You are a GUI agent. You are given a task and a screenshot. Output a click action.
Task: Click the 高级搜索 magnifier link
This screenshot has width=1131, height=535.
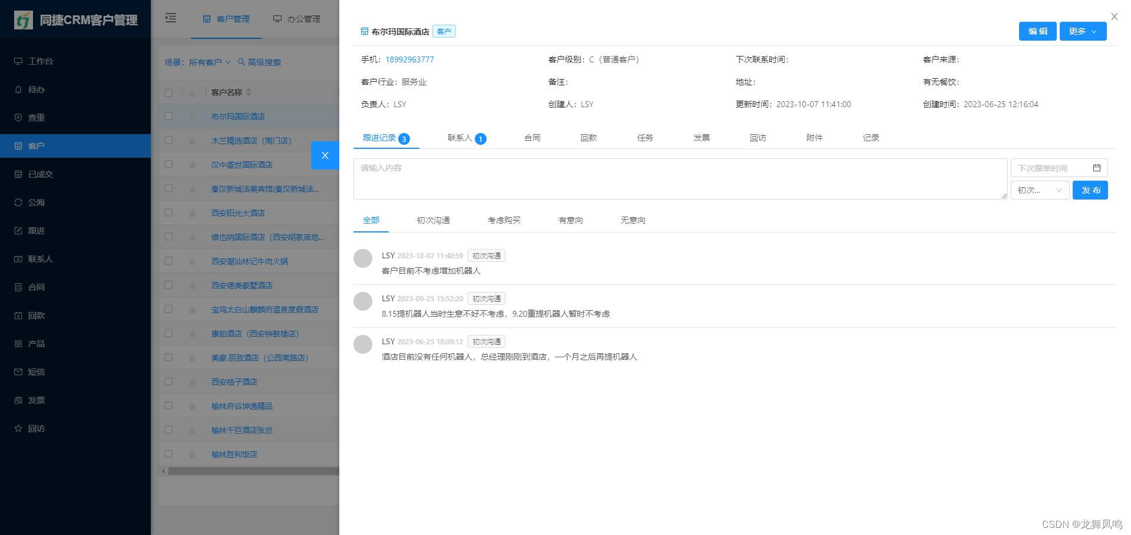(259, 62)
